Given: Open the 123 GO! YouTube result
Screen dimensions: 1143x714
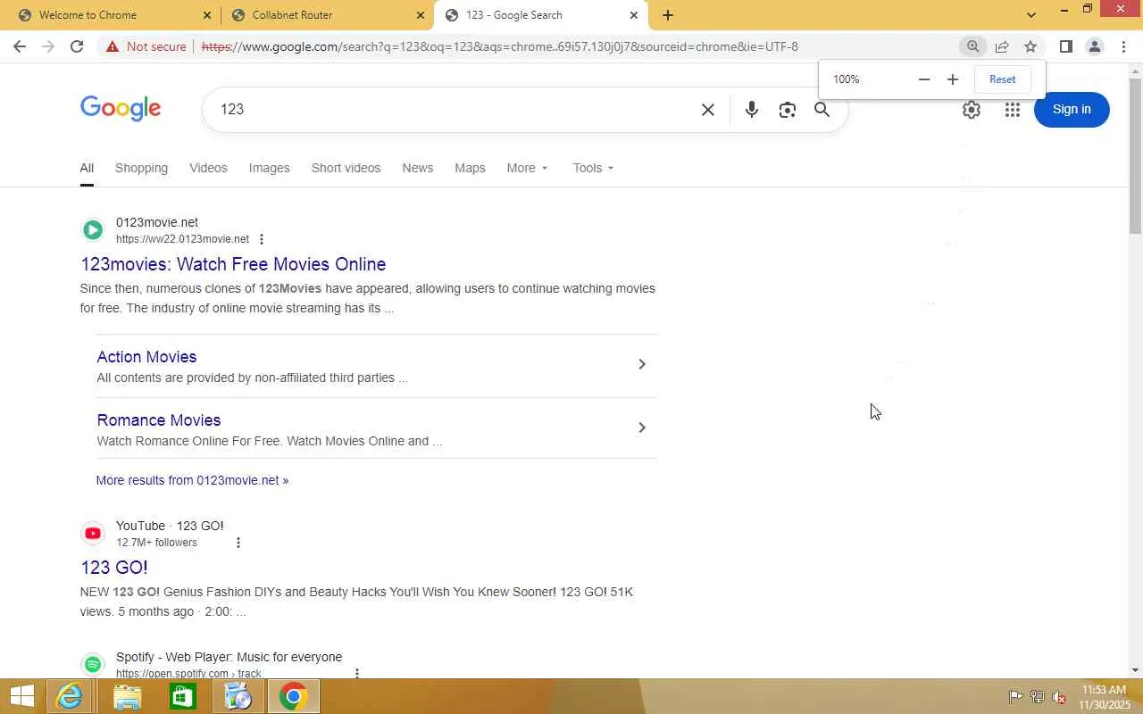Looking at the screenshot, I should [114, 568].
